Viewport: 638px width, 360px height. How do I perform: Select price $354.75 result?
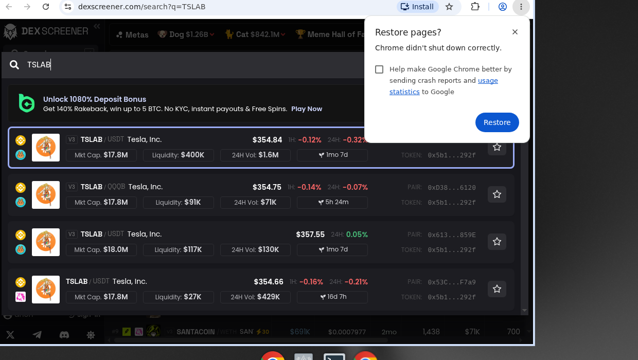coord(267,187)
